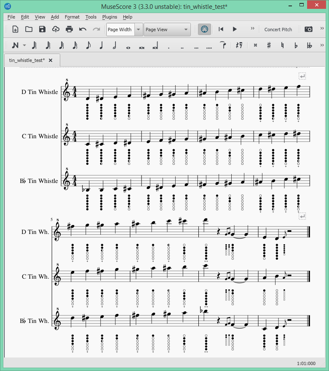Expand the overflow chevron after the camera icon
This screenshot has height=371, width=329.
[x=322, y=28]
